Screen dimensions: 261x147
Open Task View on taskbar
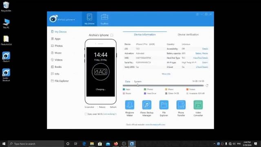point(75,144)
